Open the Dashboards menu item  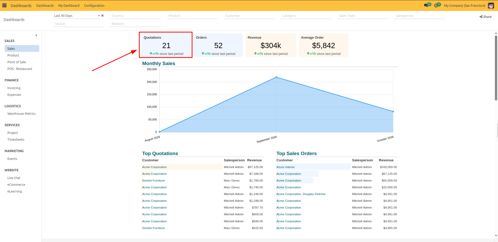coord(45,5)
